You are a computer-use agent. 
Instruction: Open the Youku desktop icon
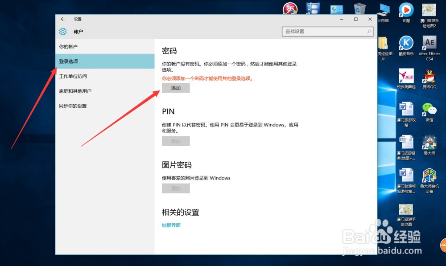click(406, 13)
